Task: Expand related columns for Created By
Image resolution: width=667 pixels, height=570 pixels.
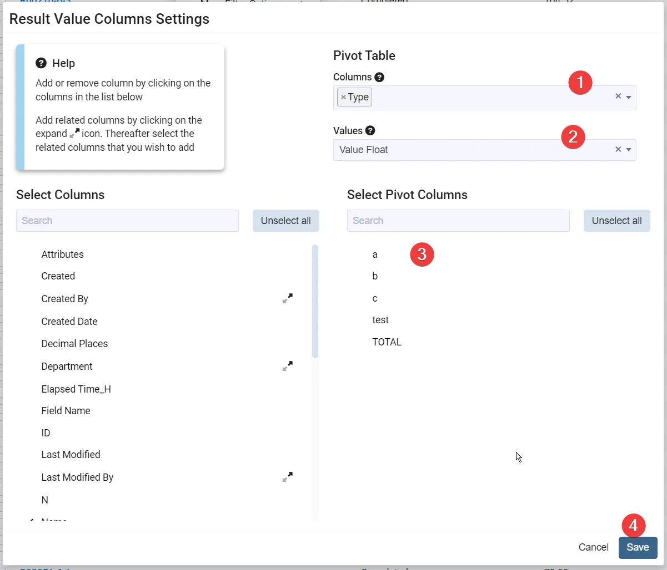Action: coord(288,298)
